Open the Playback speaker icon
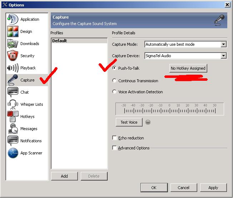 [x=13, y=68]
